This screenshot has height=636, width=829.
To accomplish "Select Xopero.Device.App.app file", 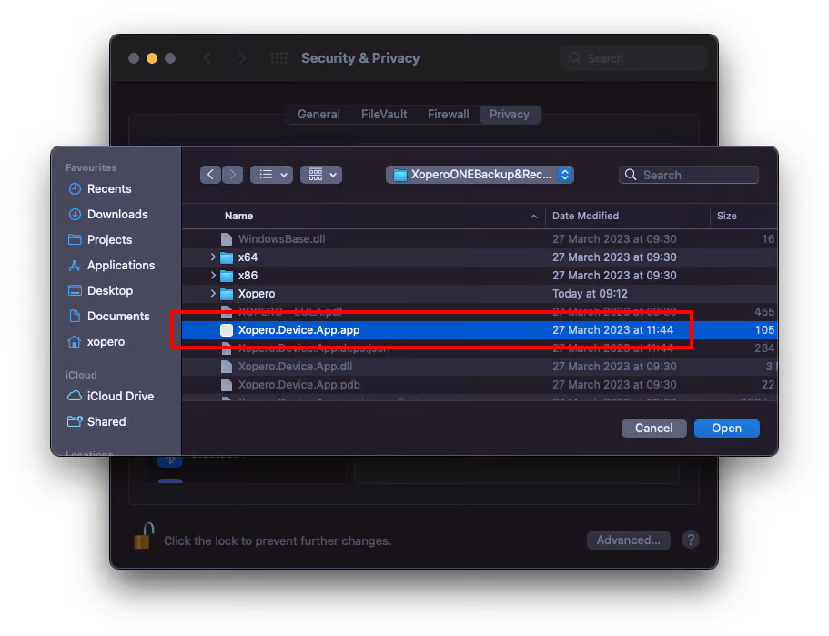I will click(480, 330).
